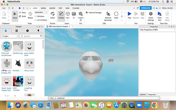Choose the Rotate tool
This screenshot has width=176, height=110.
tap(30, 15)
